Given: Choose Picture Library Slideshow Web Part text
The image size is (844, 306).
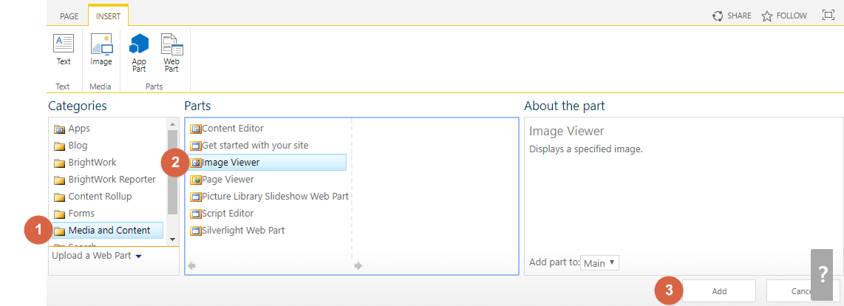Looking at the screenshot, I should coord(276,196).
